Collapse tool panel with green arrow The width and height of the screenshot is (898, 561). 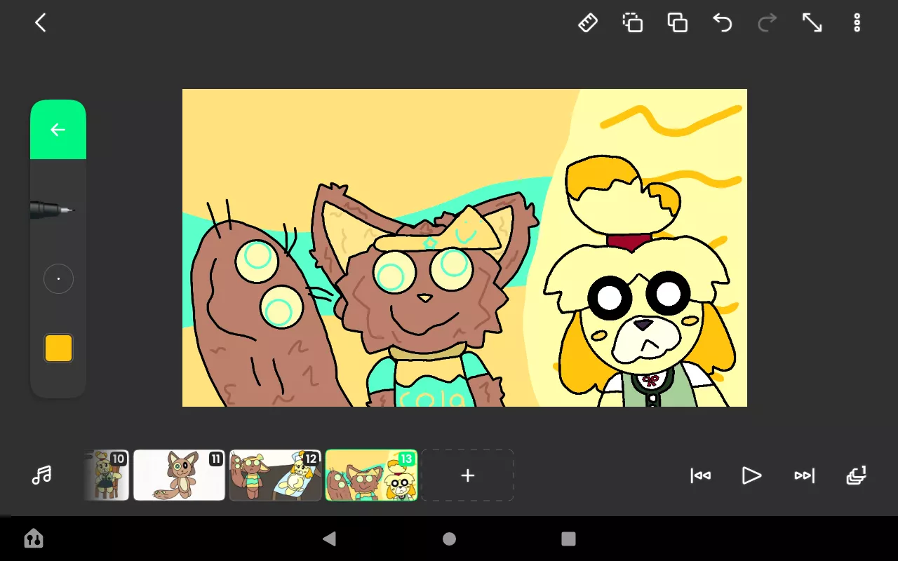[x=58, y=130]
